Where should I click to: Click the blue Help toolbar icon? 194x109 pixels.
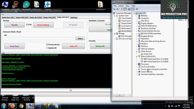tap(129, 9)
